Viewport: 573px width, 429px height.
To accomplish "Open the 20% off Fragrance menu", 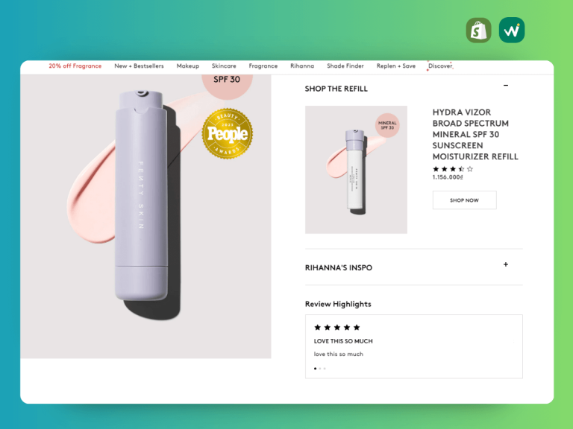I will pyautogui.click(x=75, y=66).
